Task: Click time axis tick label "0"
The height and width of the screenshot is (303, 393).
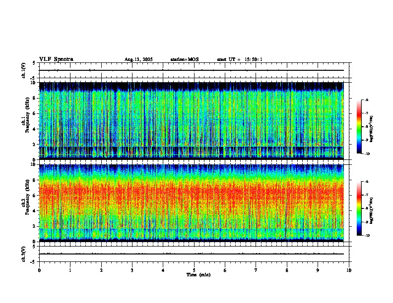Action: (39, 270)
